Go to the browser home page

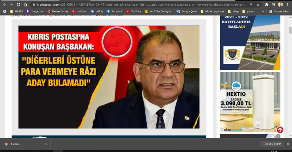[25, 5]
